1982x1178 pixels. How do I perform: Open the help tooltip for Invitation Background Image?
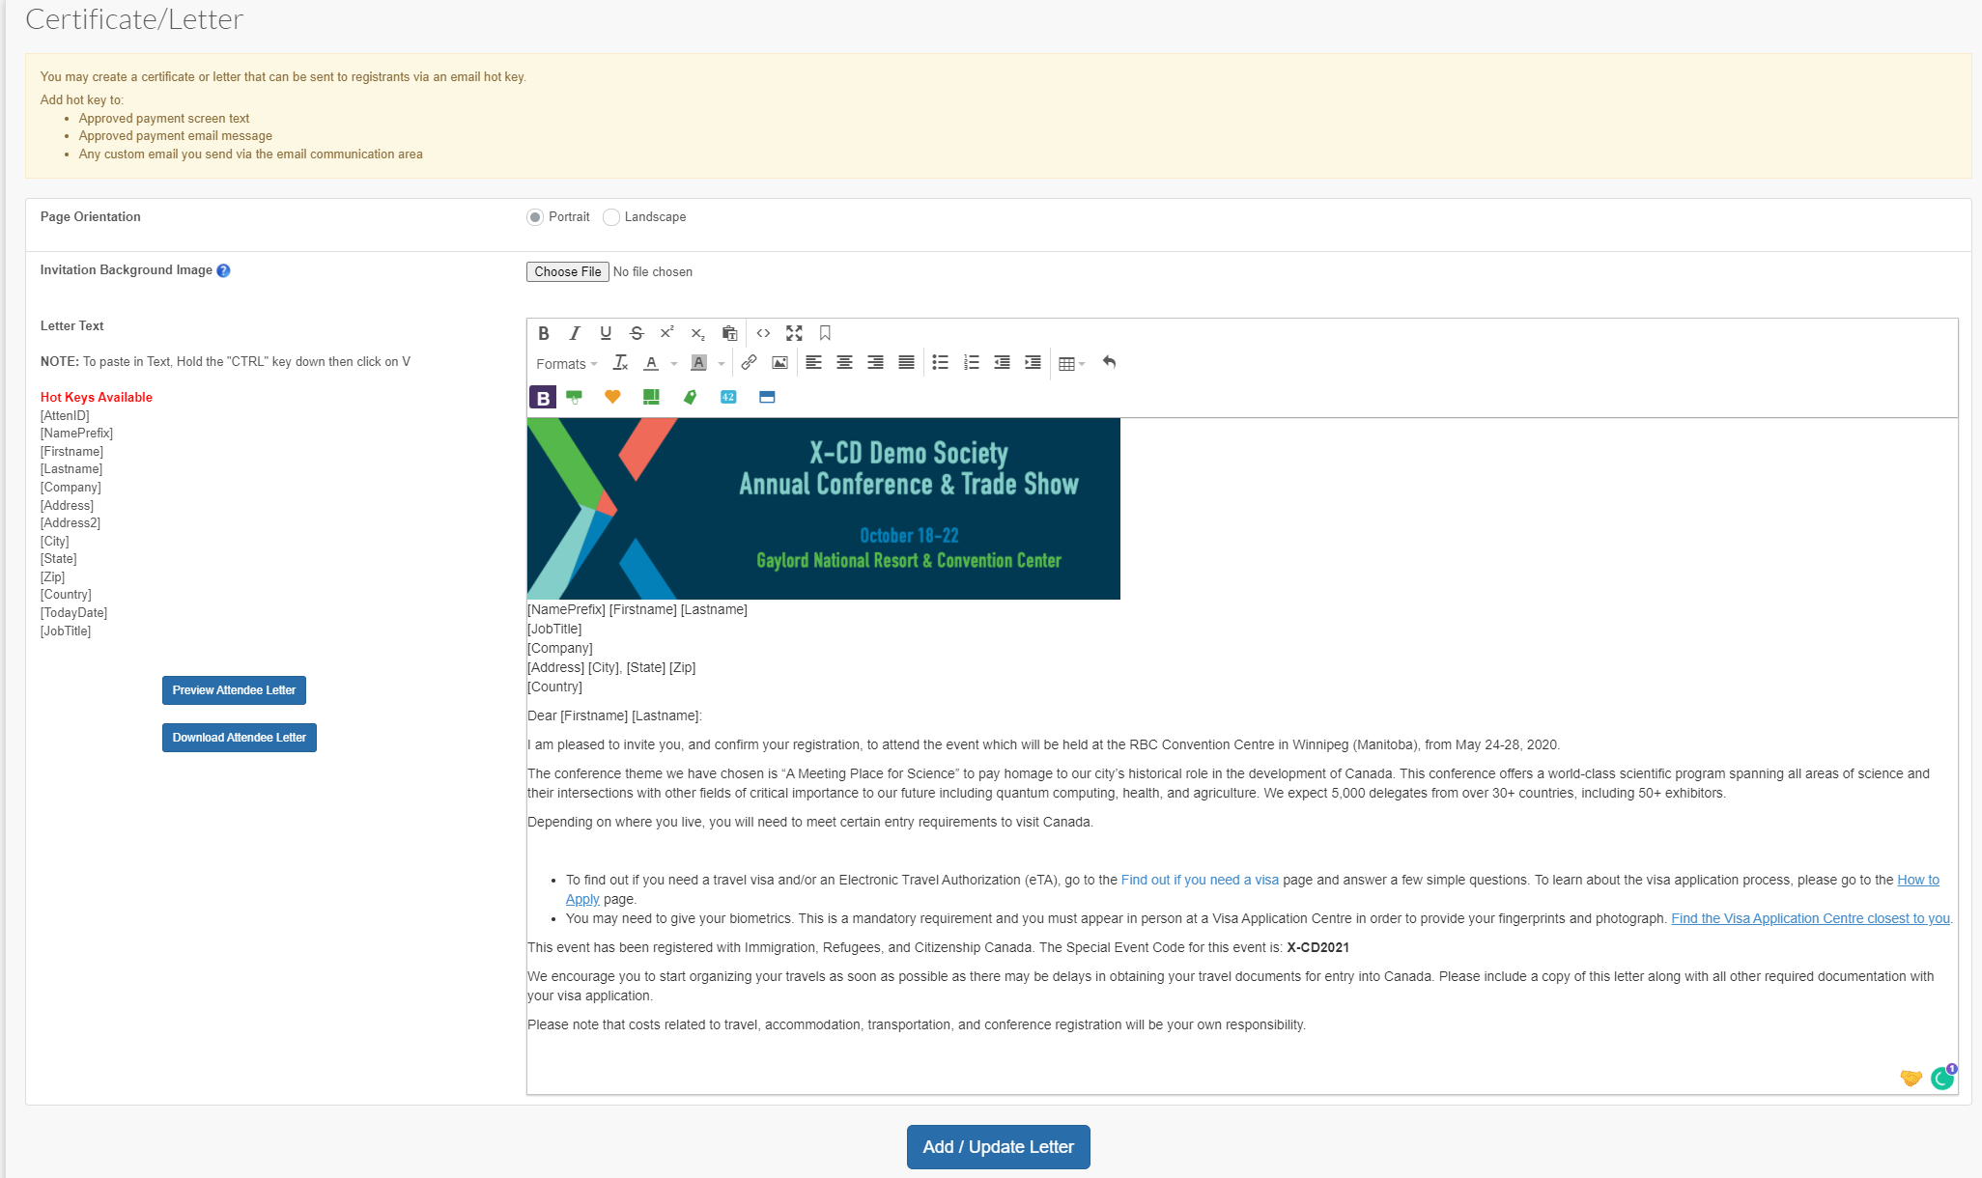click(x=223, y=270)
